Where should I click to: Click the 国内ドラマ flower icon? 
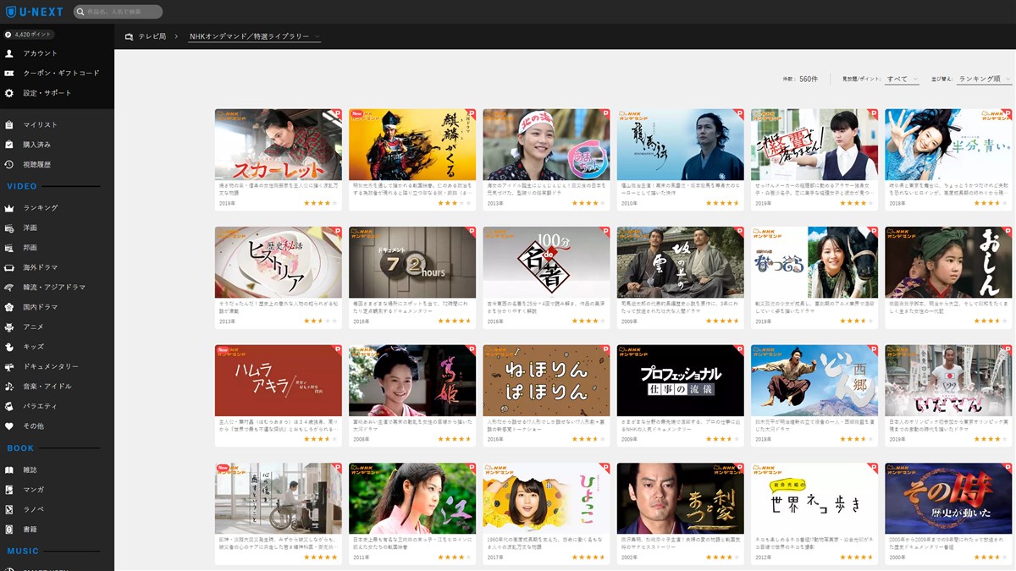[x=9, y=306]
